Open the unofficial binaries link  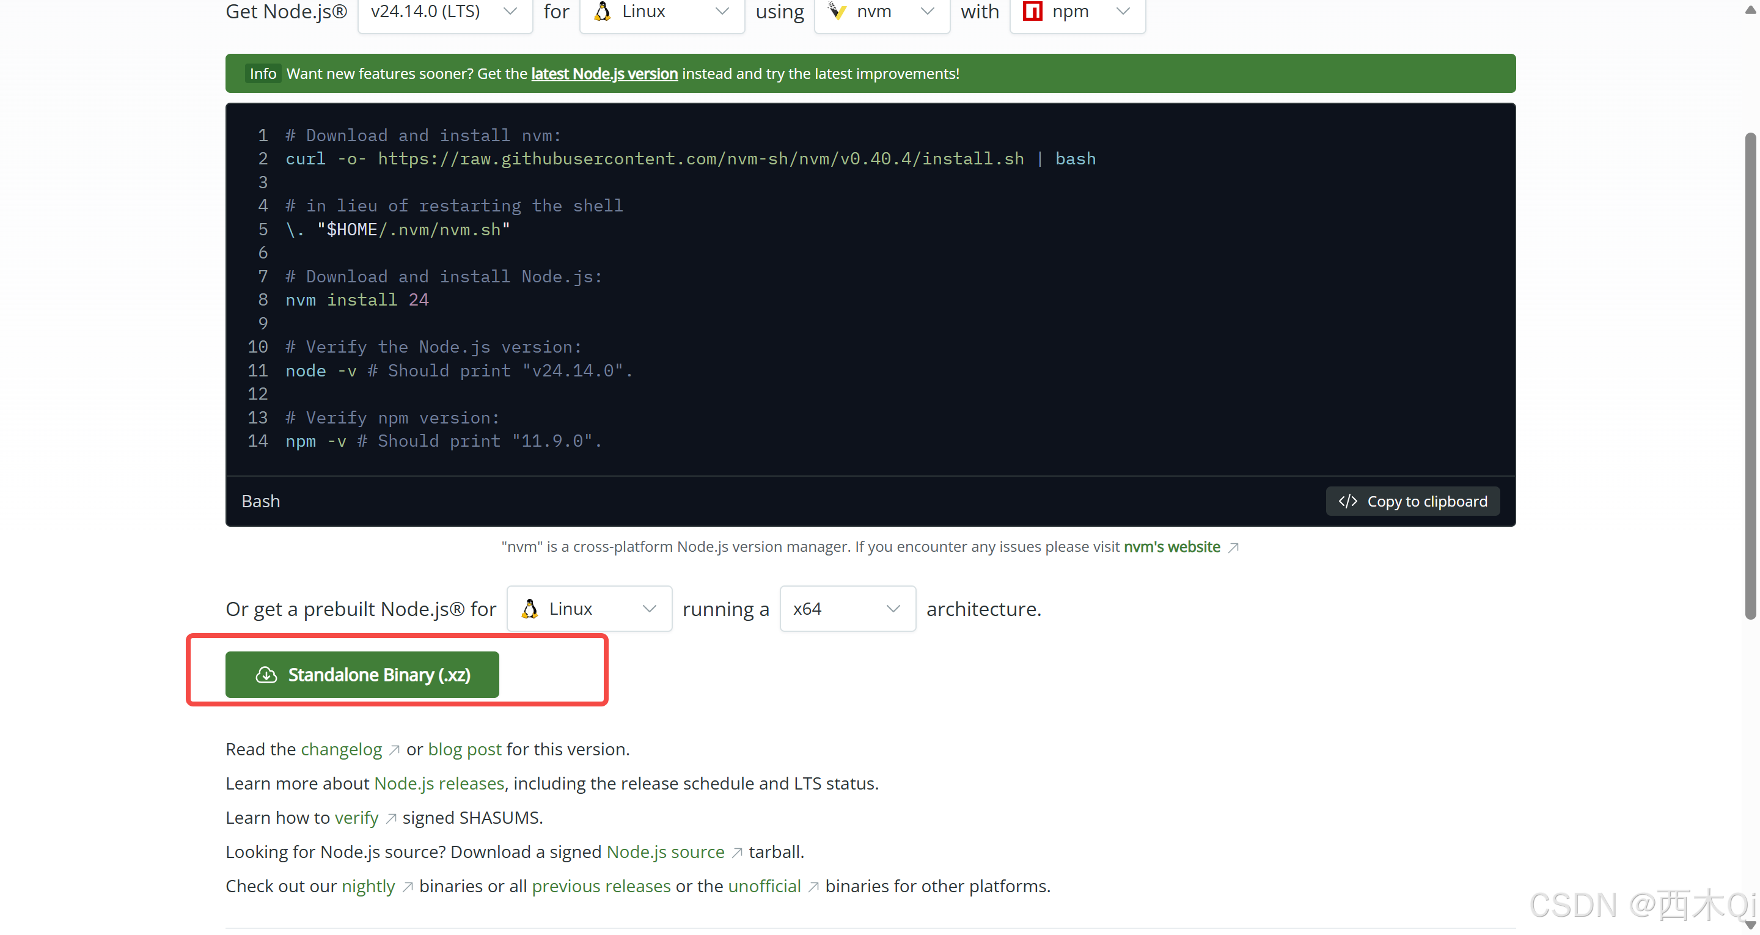764,886
